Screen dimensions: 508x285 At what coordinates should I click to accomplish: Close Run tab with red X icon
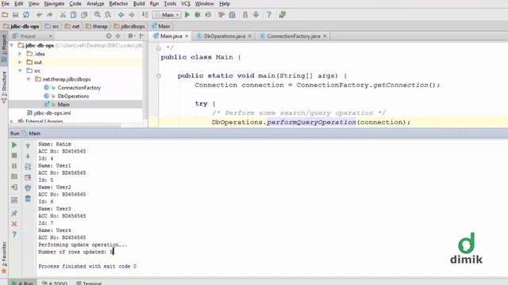pos(14,224)
